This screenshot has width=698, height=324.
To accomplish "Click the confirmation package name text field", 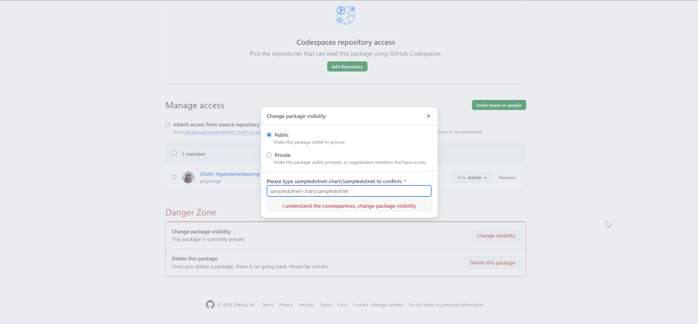I will point(349,191).
